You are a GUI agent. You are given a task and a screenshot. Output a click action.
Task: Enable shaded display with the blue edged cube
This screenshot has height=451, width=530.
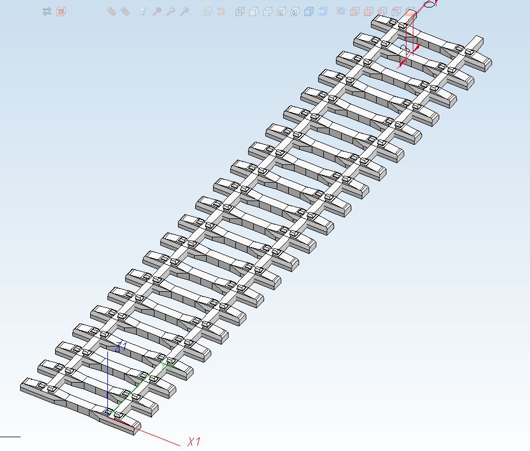[x=308, y=12]
